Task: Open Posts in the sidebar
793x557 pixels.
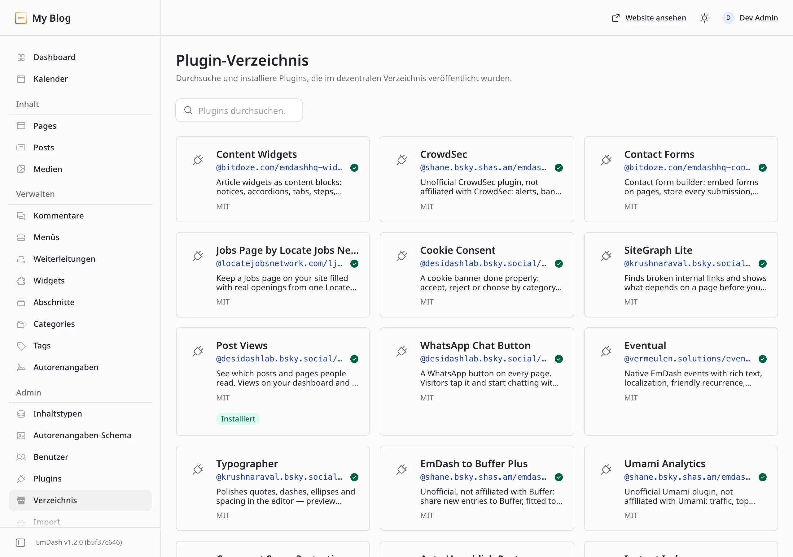Action: [80, 148]
